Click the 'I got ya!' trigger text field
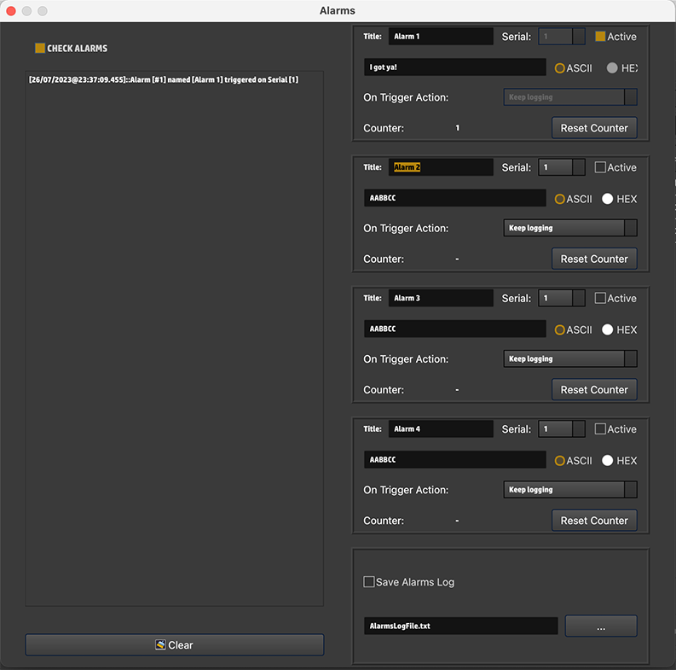The width and height of the screenshot is (676, 670). tap(454, 67)
